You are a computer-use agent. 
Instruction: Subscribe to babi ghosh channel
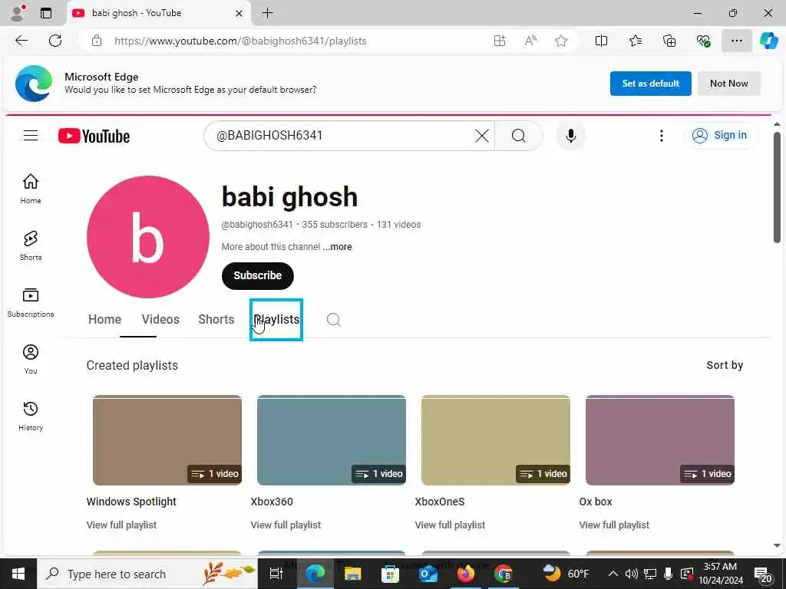(x=258, y=275)
